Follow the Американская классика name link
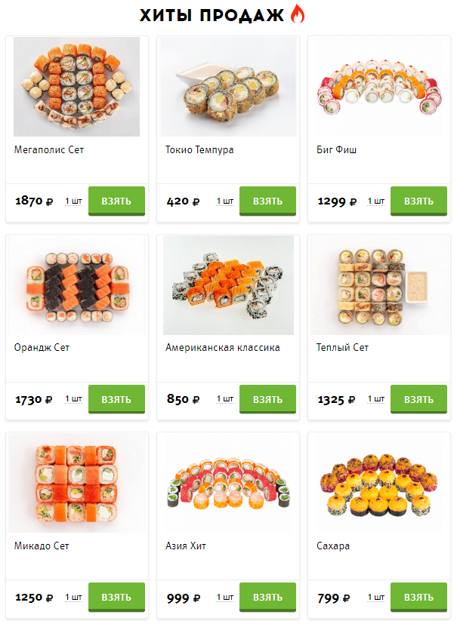This screenshot has height=624, width=457. [x=222, y=347]
